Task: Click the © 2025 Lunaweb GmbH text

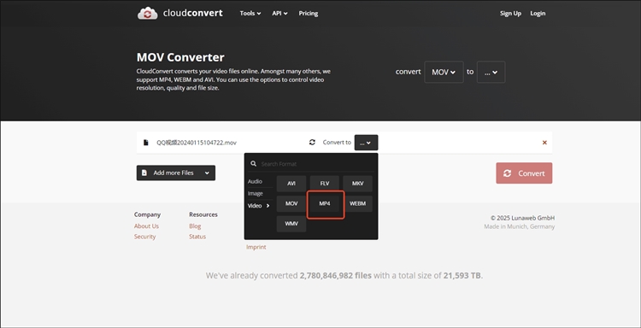Action: point(522,218)
